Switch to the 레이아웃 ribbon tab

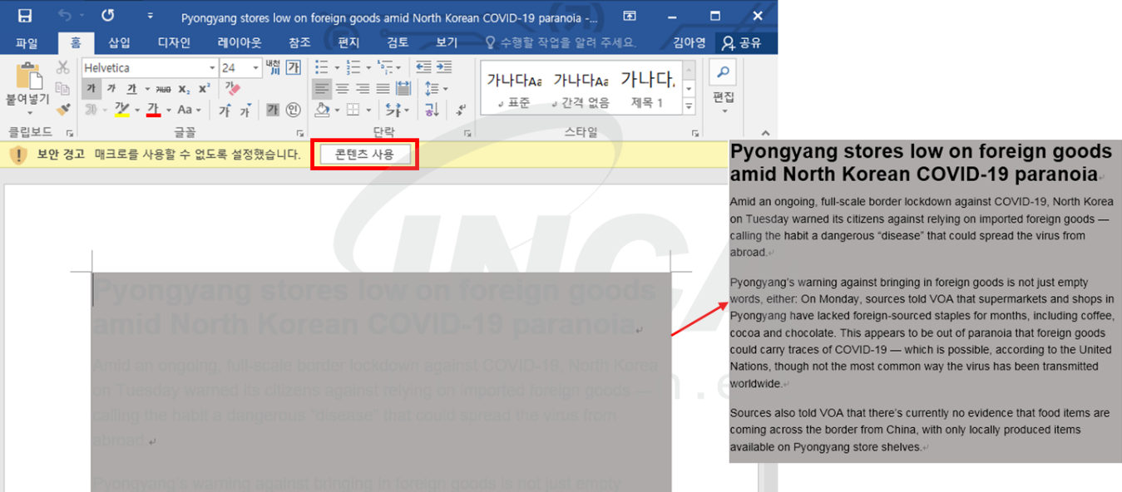coord(240,42)
